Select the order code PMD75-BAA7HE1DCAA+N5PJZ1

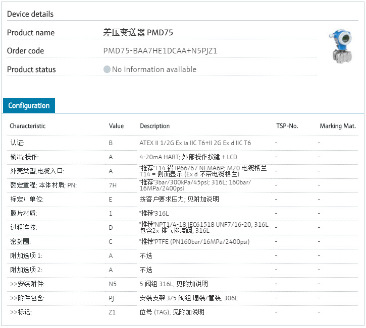coord(160,51)
